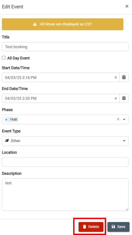
Task: Clear all selected phases
Action: click(x=118, y=119)
